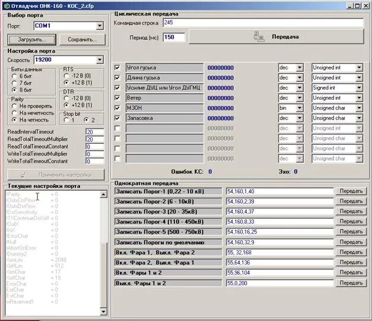Click the Порог-2 command field 54,160,2,39
Viewport: 372px width, 321px height.
280,202
